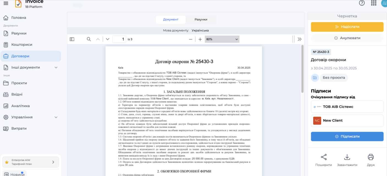Screen dimensions: 387x176
Task: Click the Чернетка status header
Action: pos(347,16)
